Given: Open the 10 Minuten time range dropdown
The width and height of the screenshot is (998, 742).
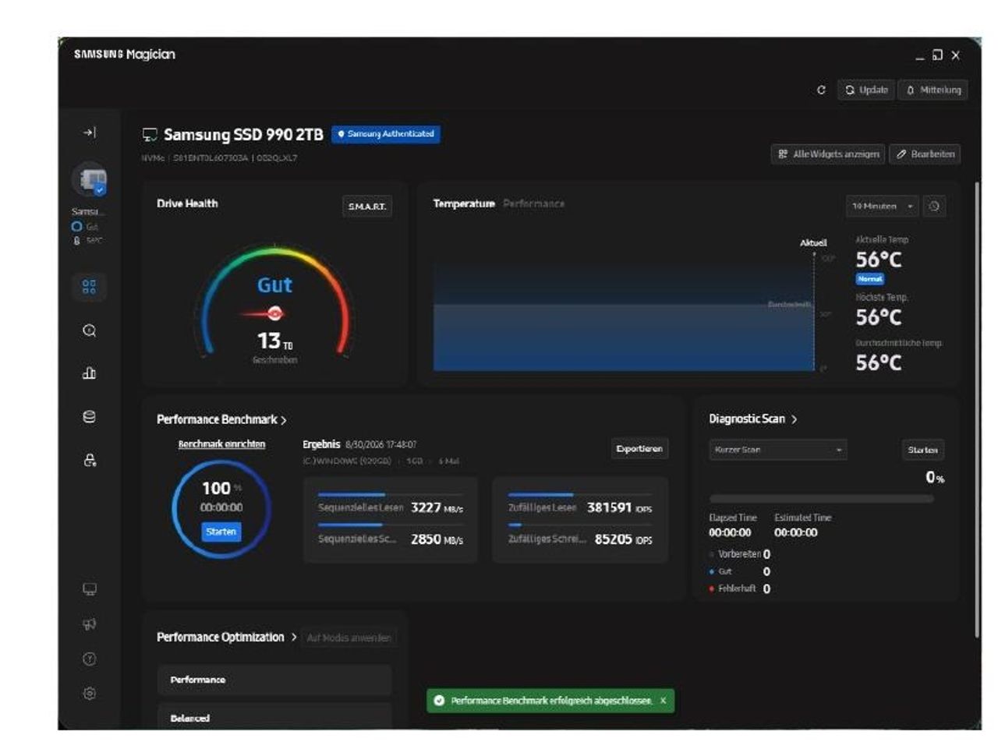Looking at the screenshot, I should pyautogui.click(x=881, y=207).
